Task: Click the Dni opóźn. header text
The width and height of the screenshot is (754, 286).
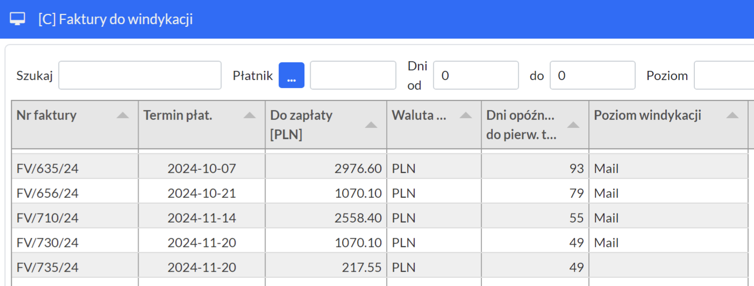Action: point(521,125)
